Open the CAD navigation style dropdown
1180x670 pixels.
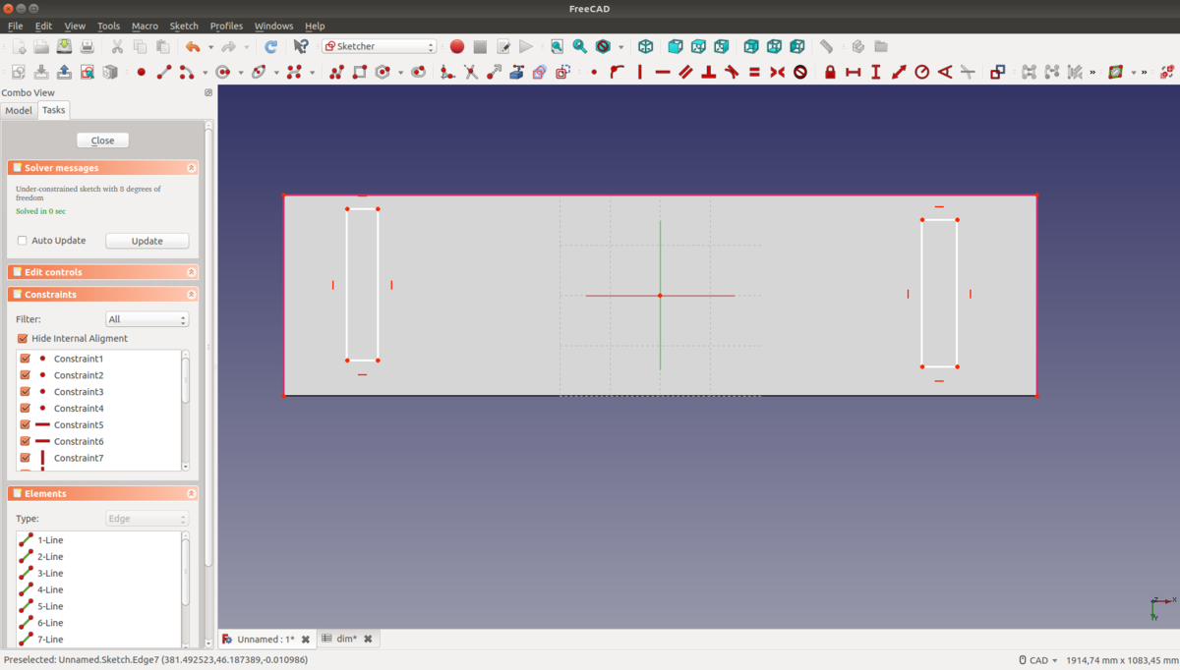pyautogui.click(x=1038, y=660)
